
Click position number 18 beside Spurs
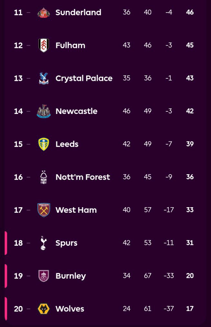coord(18,243)
